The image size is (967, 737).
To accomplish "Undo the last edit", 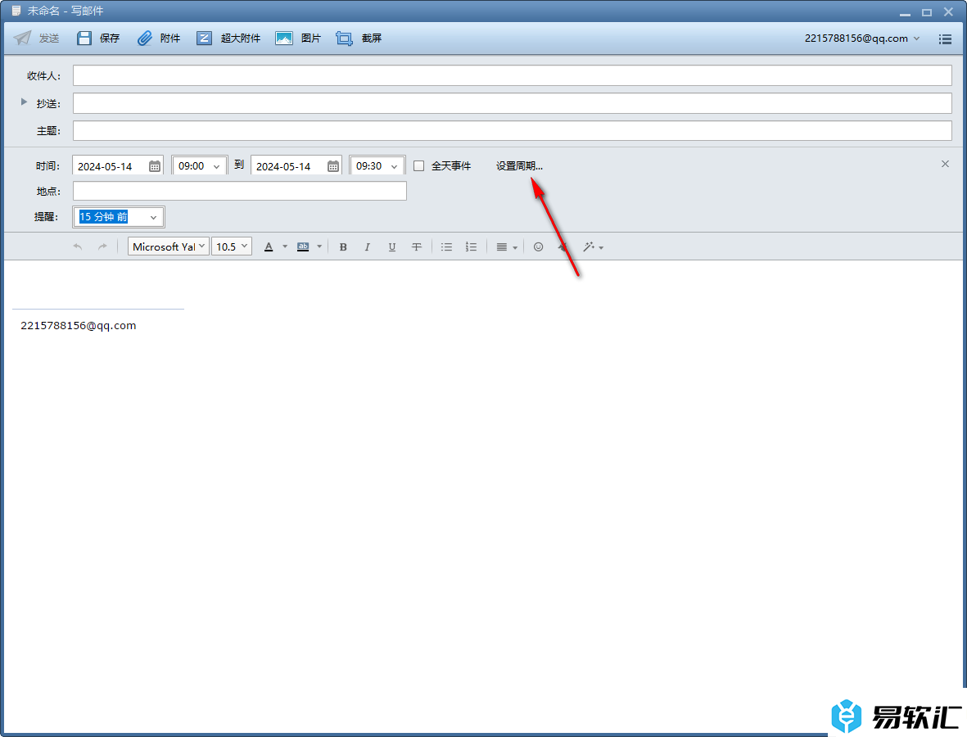I will coord(78,246).
